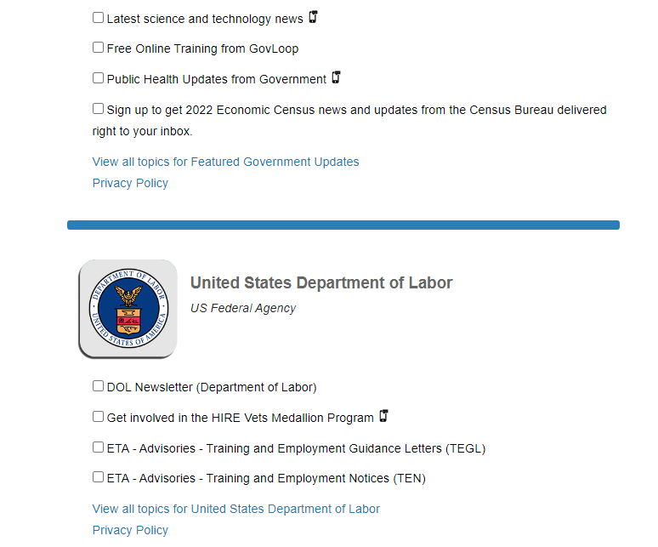
Task: Enable Public Health Updates from Government
Action: click(x=99, y=78)
